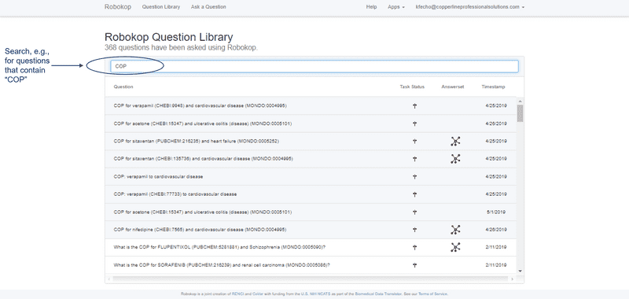Image resolution: width=629 pixels, height=299 pixels.
Task: Open the Apps dropdown menu
Action: 396,7
